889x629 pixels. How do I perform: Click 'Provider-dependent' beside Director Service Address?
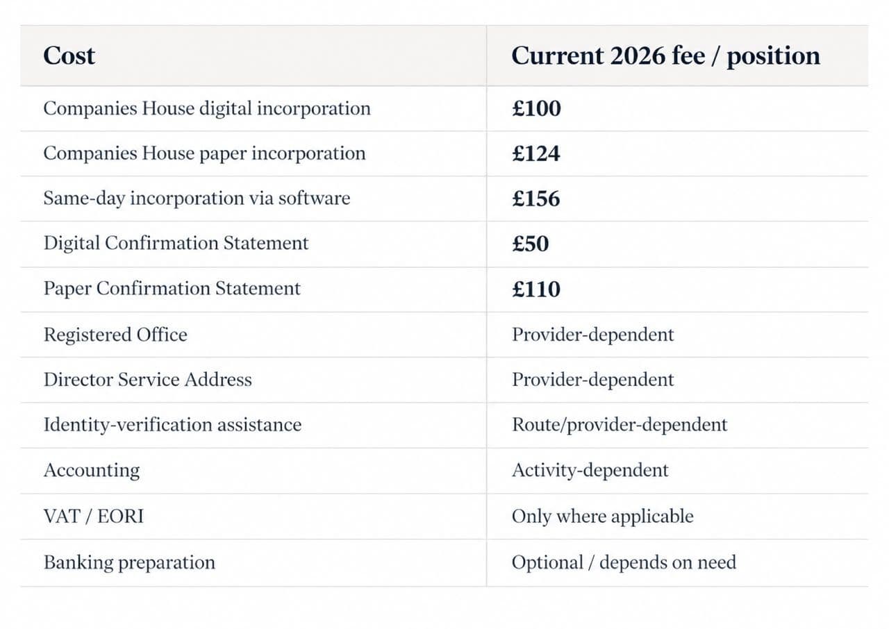(593, 380)
